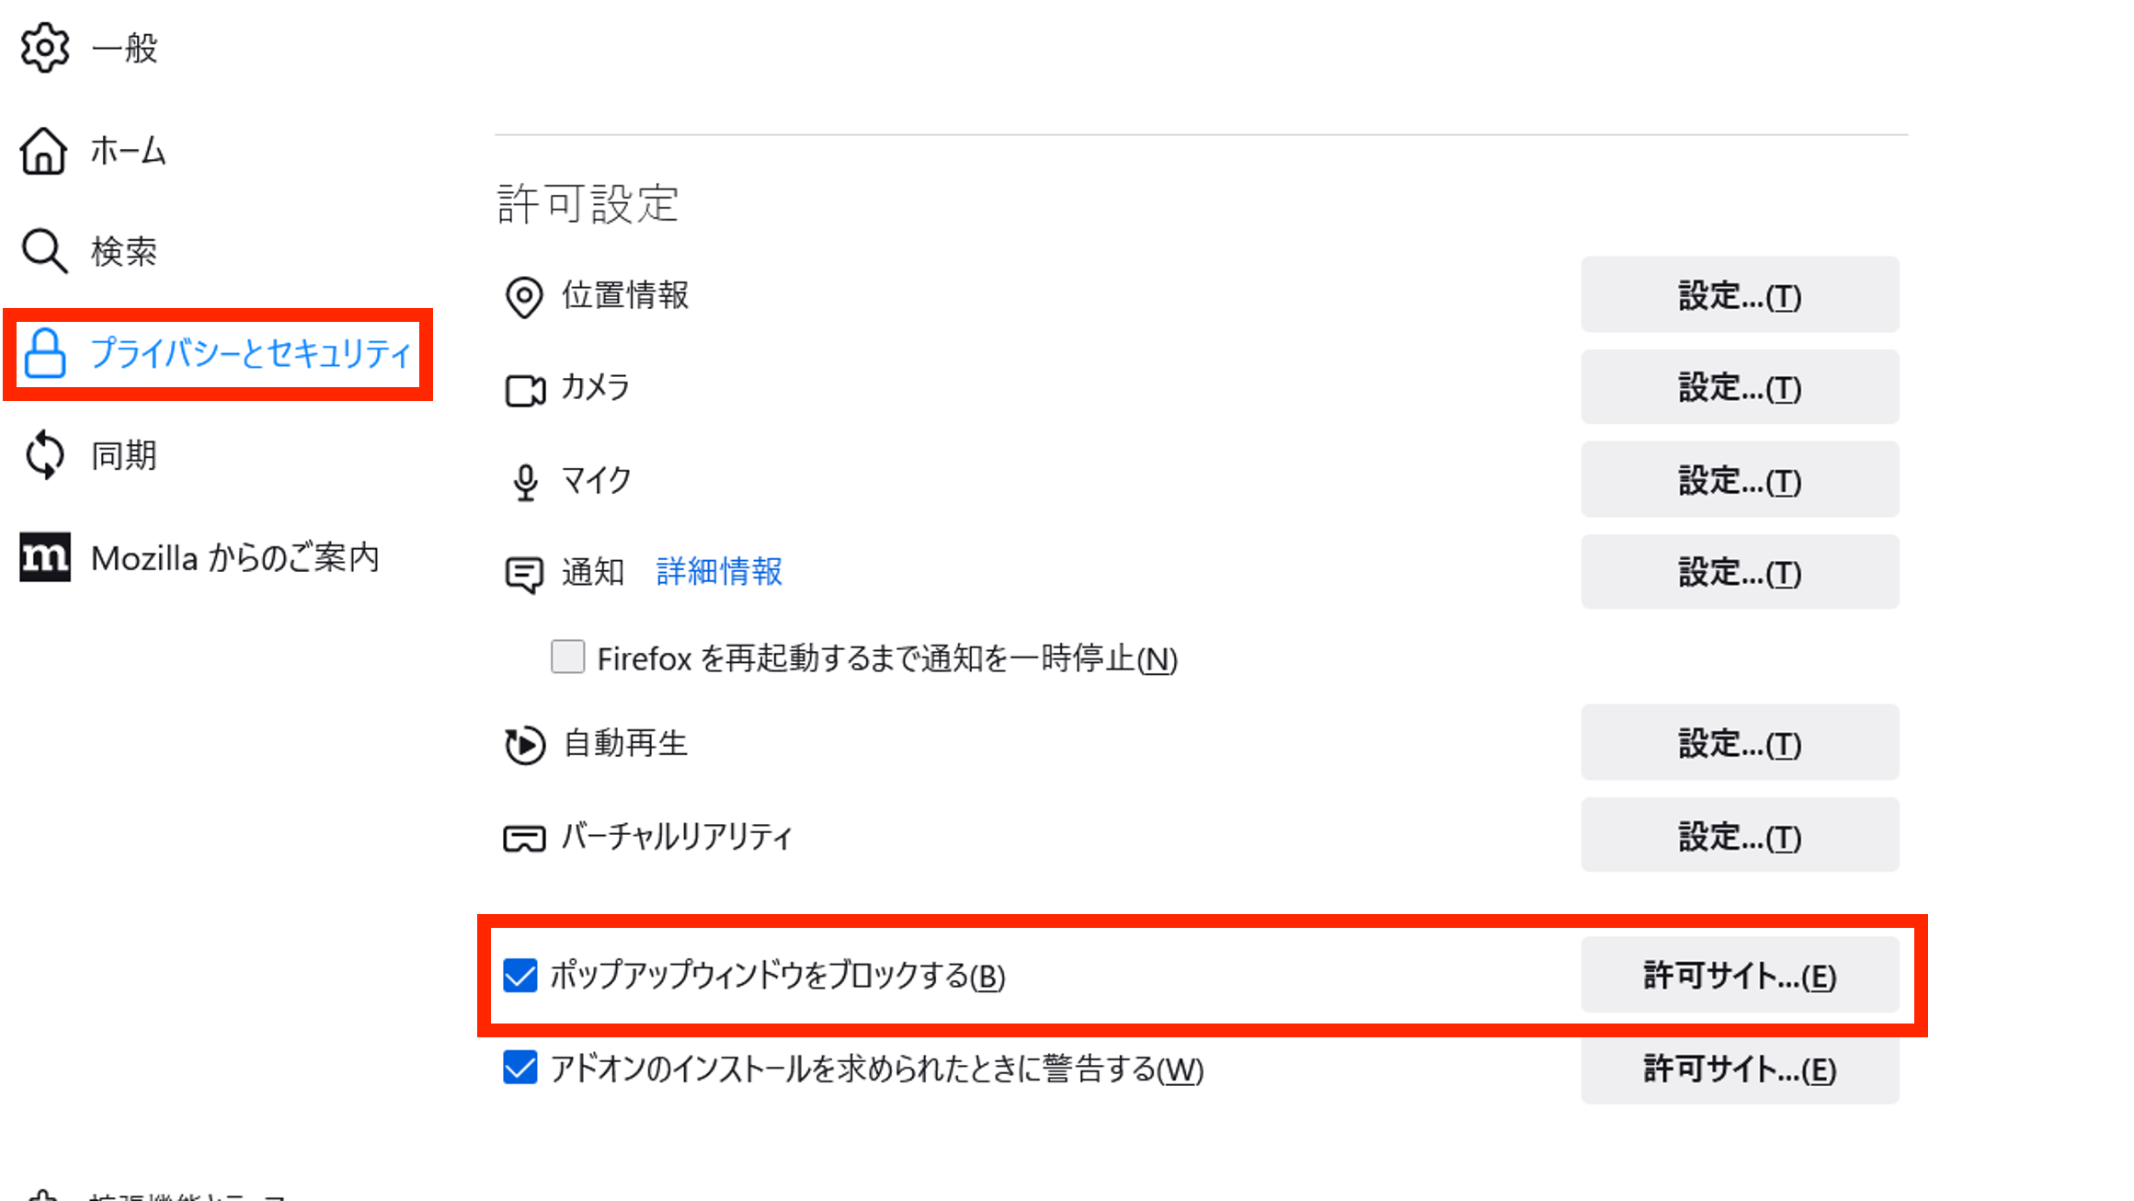The image size is (2134, 1201).
Task: Click the Mozilla logo icon
Action: click(x=44, y=557)
